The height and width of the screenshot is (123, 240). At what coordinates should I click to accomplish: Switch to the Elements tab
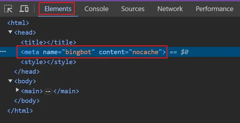pyautogui.click(x=58, y=9)
